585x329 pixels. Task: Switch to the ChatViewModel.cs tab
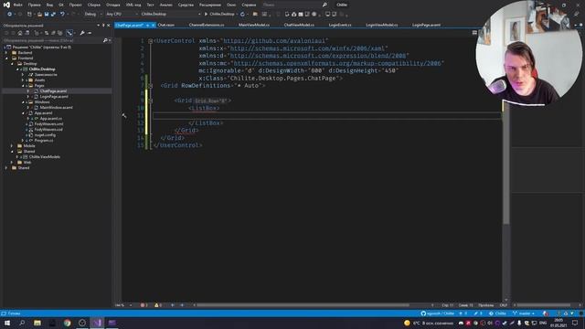(299, 25)
